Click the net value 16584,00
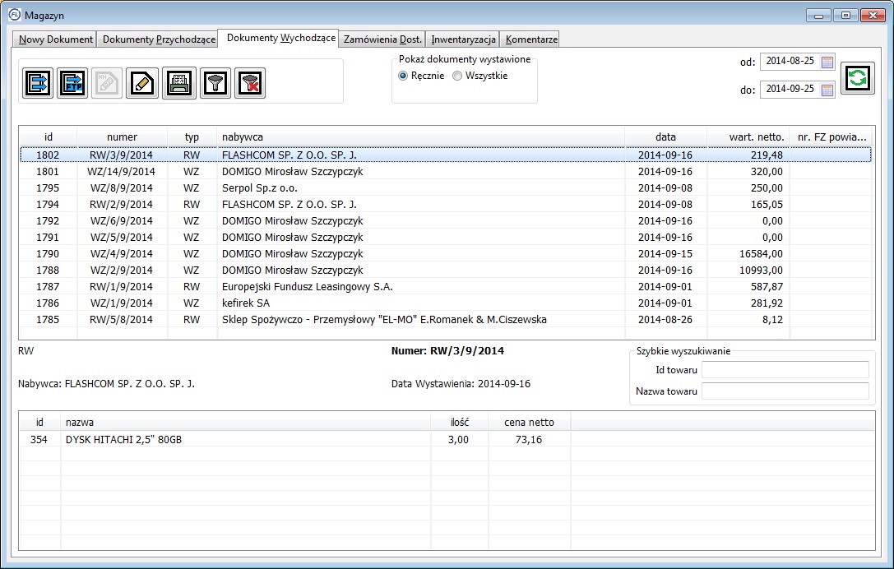This screenshot has width=894, height=569. pyautogui.click(x=761, y=254)
